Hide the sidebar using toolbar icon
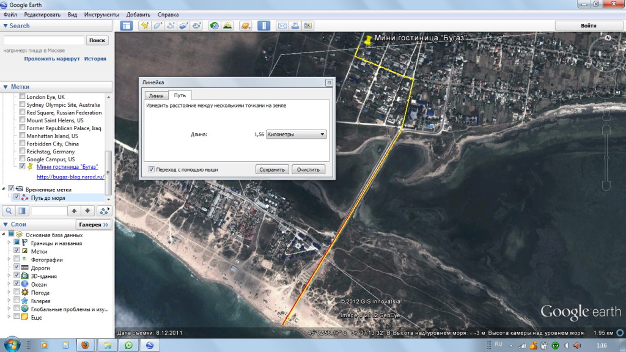 pyautogui.click(x=127, y=26)
